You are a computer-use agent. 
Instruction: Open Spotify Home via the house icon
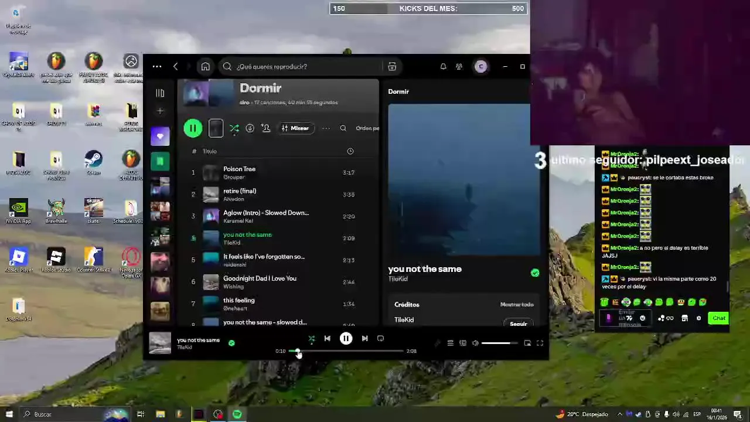(205, 66)
